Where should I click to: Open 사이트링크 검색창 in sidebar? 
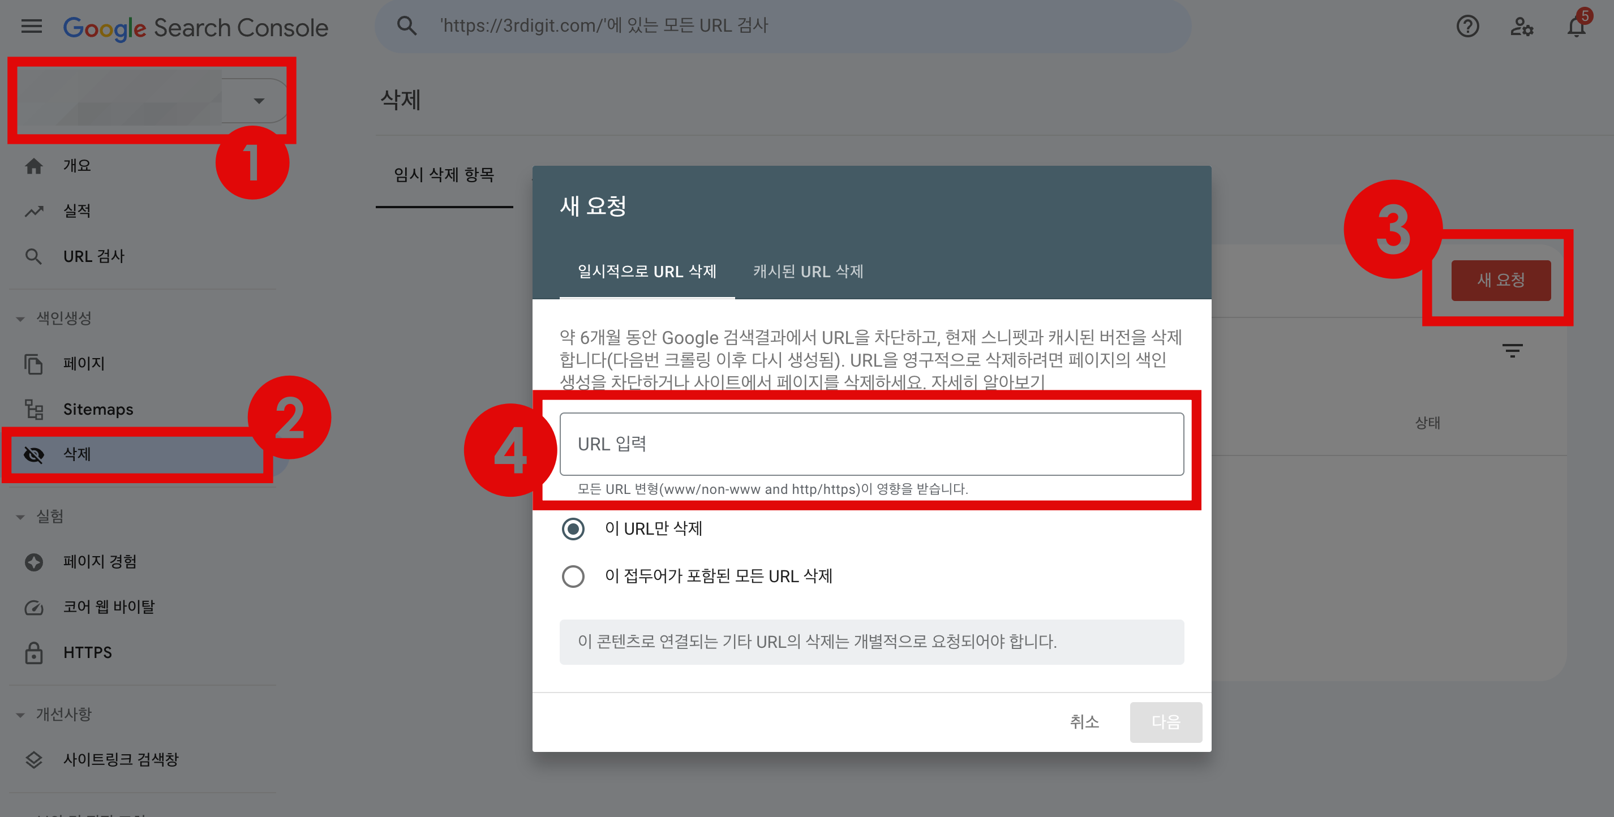(x=121, y=760)
